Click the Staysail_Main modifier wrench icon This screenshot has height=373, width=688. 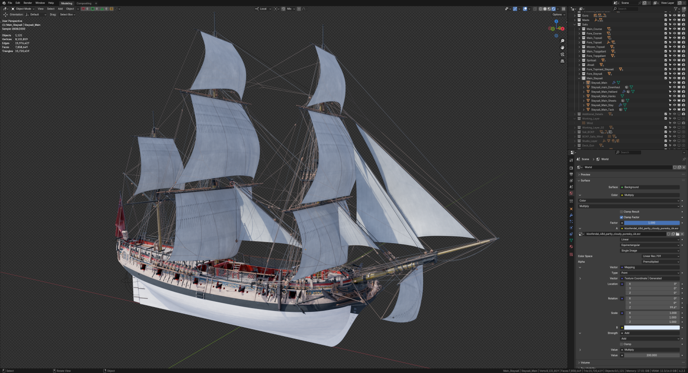[x=614, y=83]
